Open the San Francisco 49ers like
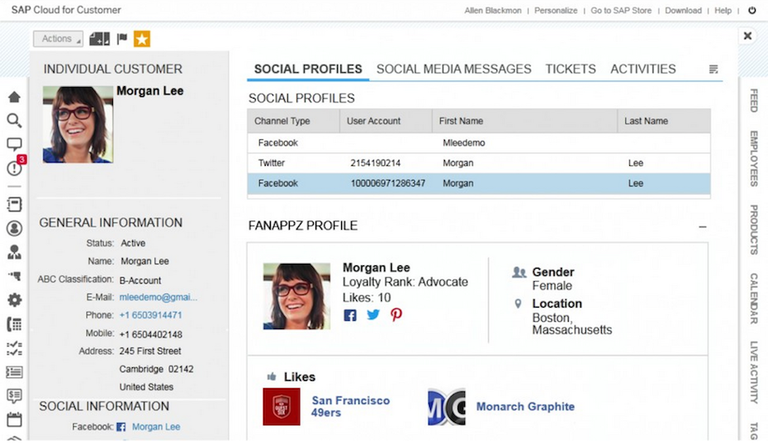Screen dimensions: 768x447 pyautogui.click(x=350, y=406)
